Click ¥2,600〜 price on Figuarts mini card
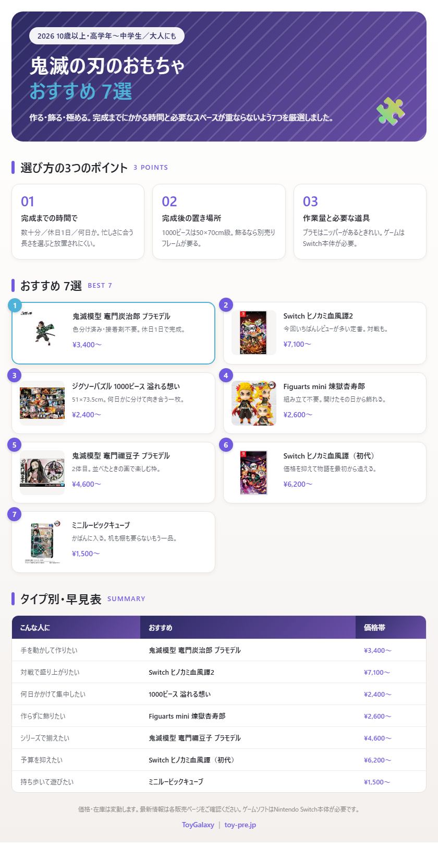Image resolution: width=438 pixels, height=845 pixels. (298, 415)
